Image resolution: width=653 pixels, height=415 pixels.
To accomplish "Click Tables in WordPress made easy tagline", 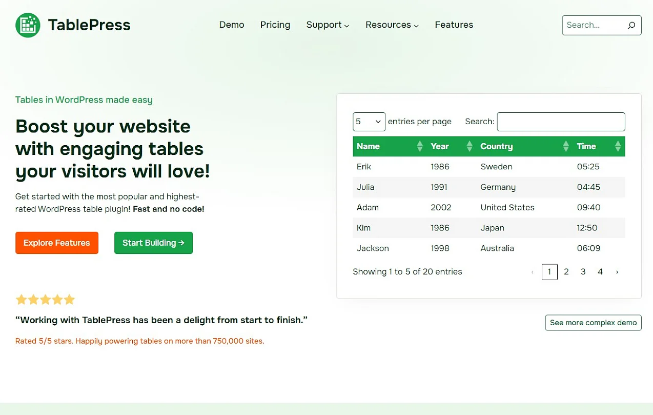I will 84,100.
